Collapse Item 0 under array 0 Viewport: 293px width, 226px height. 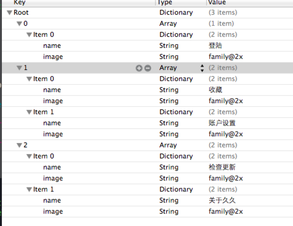point(29,35)
